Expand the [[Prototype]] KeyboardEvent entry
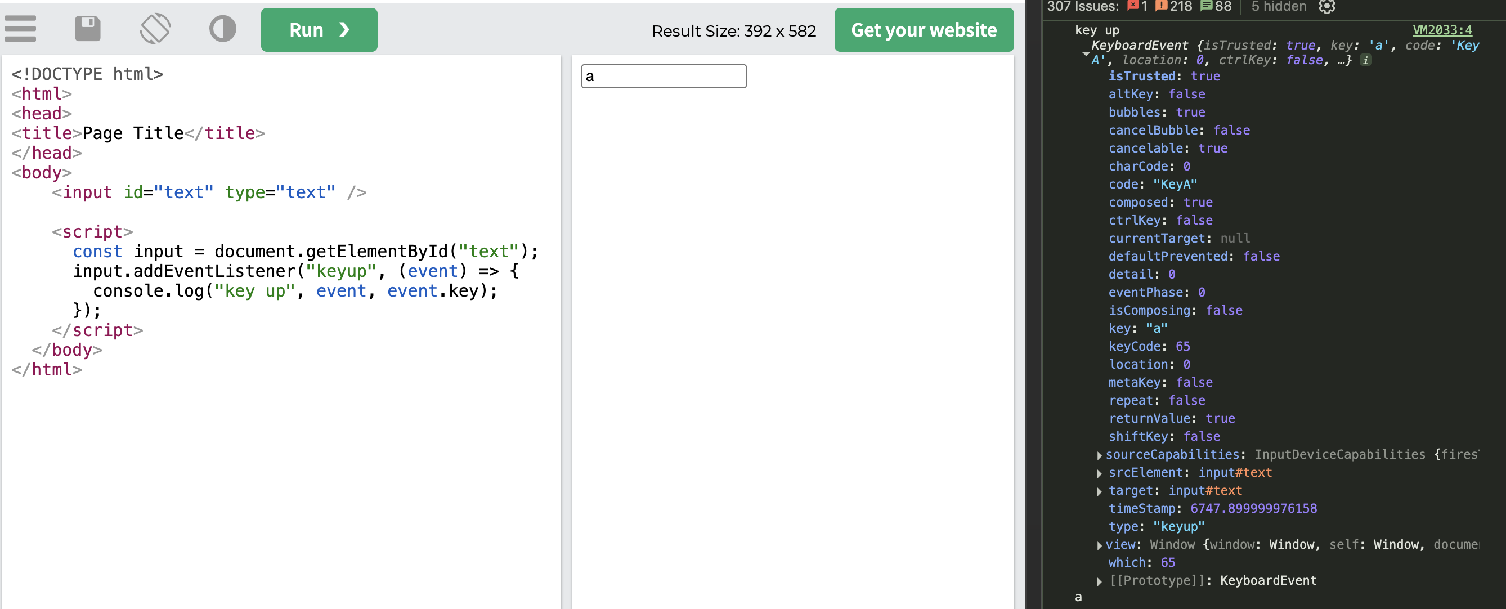This screenshot has width=1506, height=609. (x=1100, y=581)
